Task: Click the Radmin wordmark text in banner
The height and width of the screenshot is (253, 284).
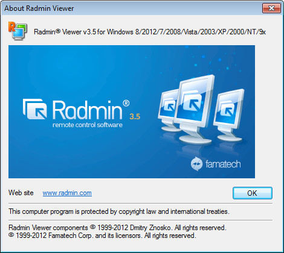Action: tap(88, 110)
